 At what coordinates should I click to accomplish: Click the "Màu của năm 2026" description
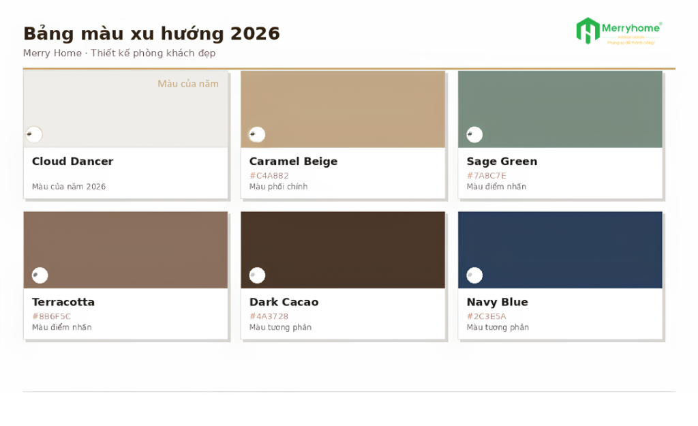(x=69, y=187)
